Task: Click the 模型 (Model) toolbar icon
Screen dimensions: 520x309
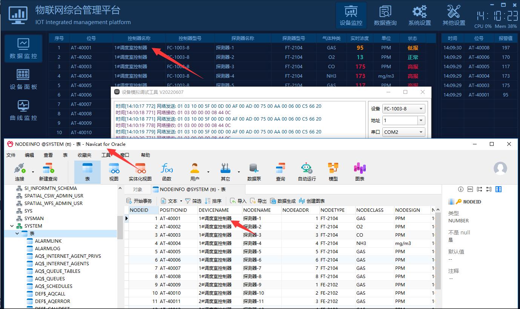Action: (333, 171)
